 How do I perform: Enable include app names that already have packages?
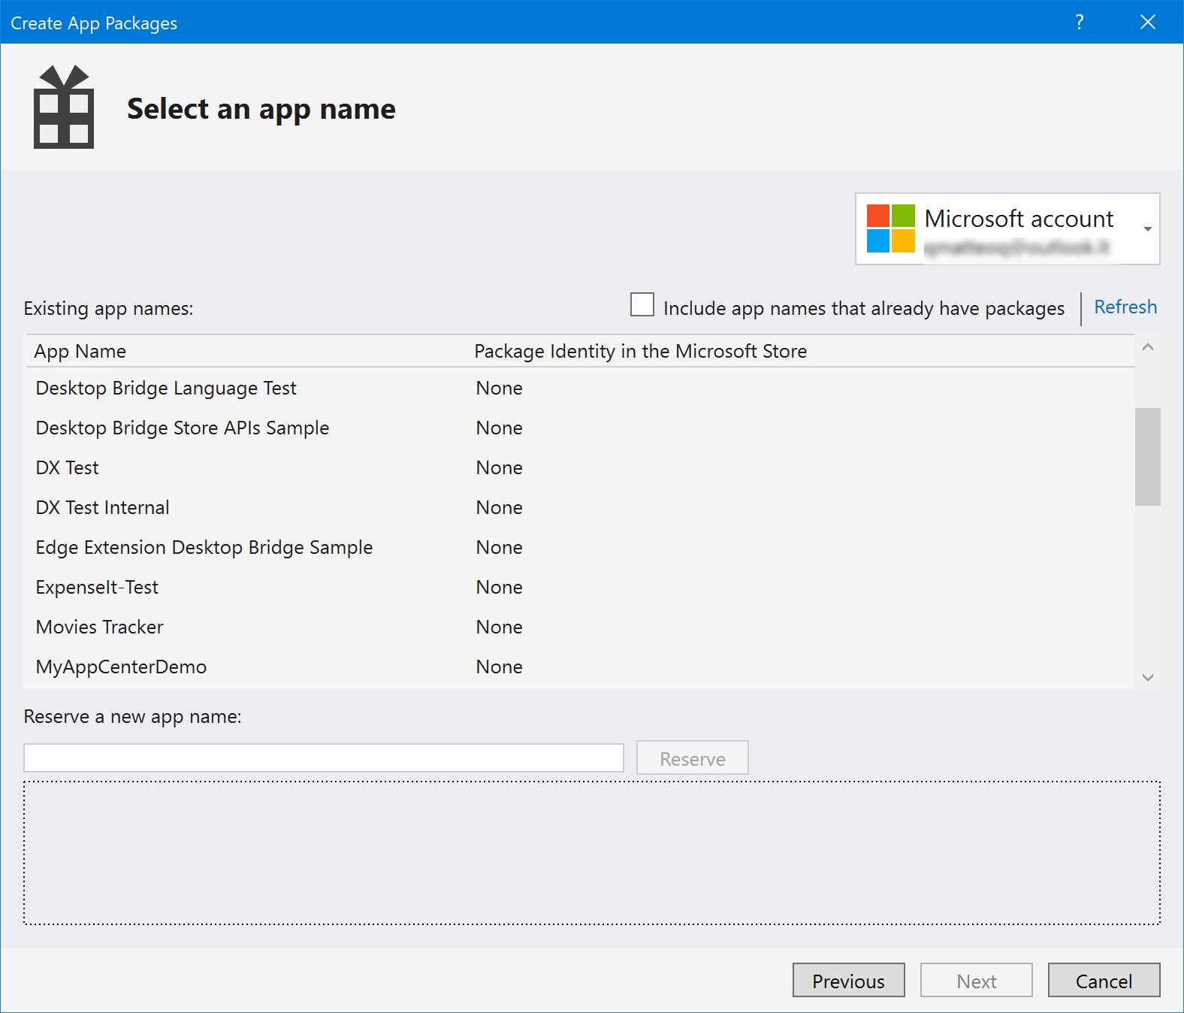642,304
